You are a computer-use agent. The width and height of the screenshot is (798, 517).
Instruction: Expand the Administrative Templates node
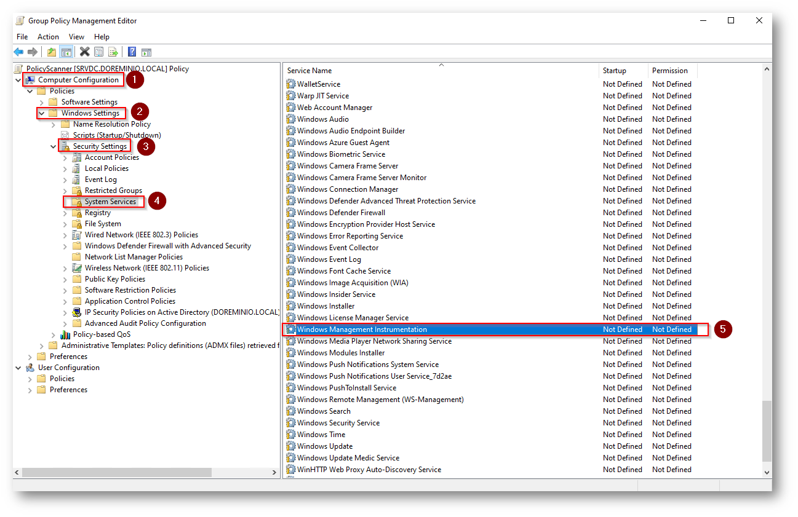41,345
